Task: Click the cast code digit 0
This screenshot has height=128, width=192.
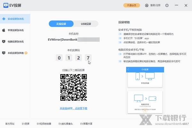Action: (59, 58)
